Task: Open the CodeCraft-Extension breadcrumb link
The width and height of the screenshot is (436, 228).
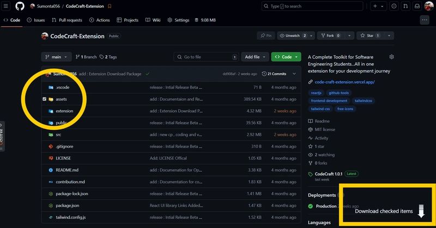Action: coord(85,6)
